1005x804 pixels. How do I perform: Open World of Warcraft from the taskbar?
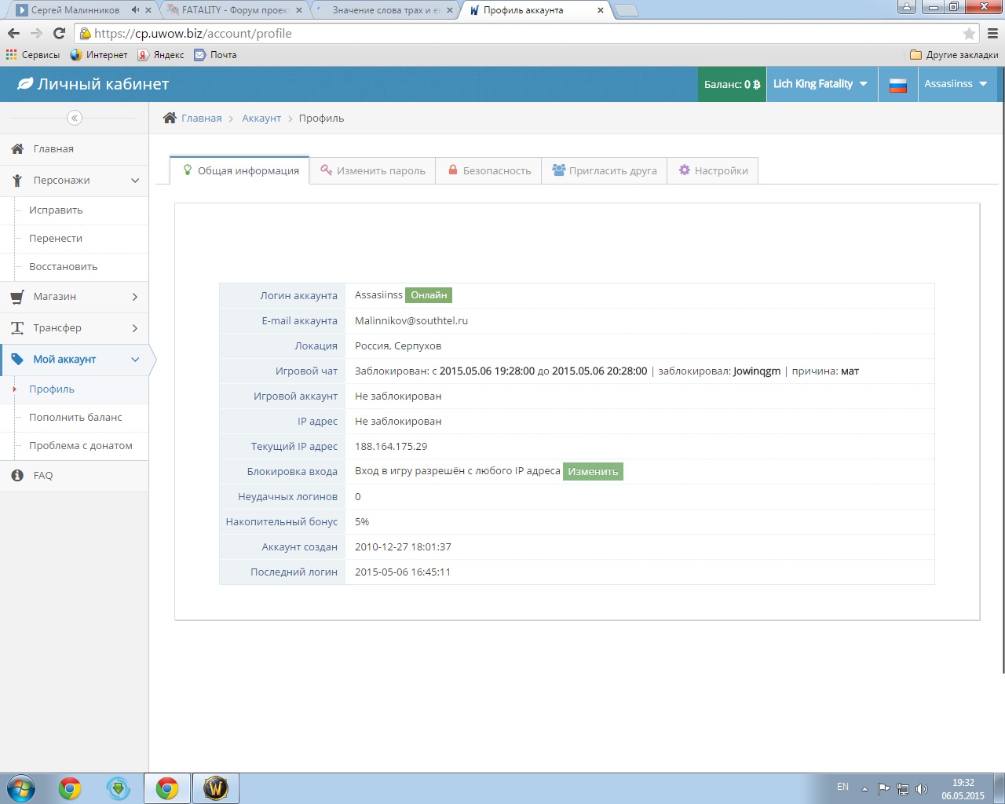[215, 788]
